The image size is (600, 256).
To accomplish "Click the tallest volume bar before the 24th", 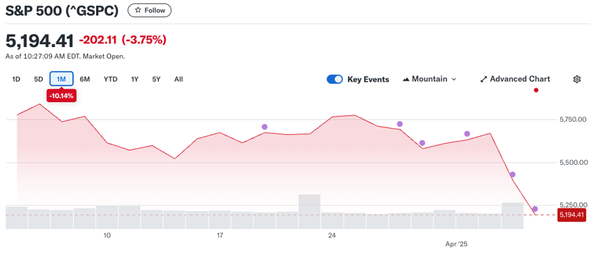I will (309, 212).
